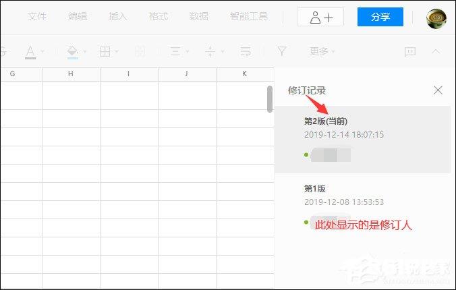
Task: Open the 格式 menu
Action: point(159,16)
